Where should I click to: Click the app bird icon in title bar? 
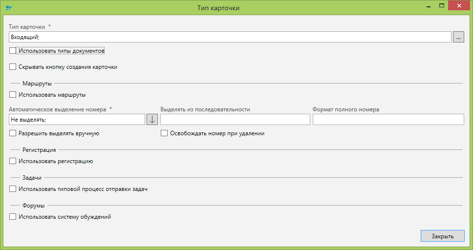point(8,8)
